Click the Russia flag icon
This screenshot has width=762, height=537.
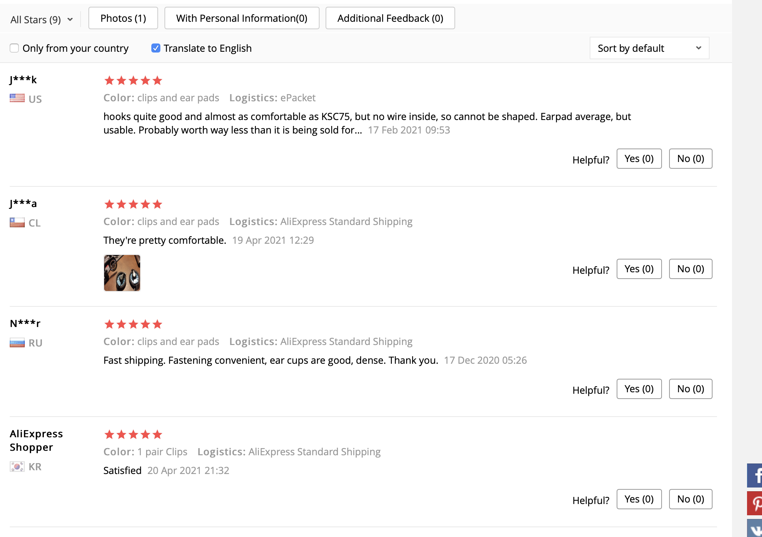(17, 343)
